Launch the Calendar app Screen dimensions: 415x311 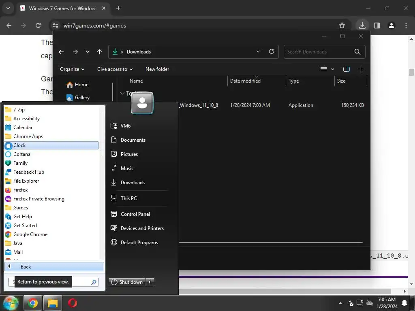(x=51, y=128)
